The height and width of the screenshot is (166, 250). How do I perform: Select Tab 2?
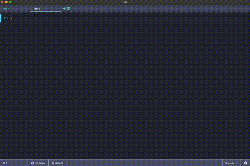[37, 8]
